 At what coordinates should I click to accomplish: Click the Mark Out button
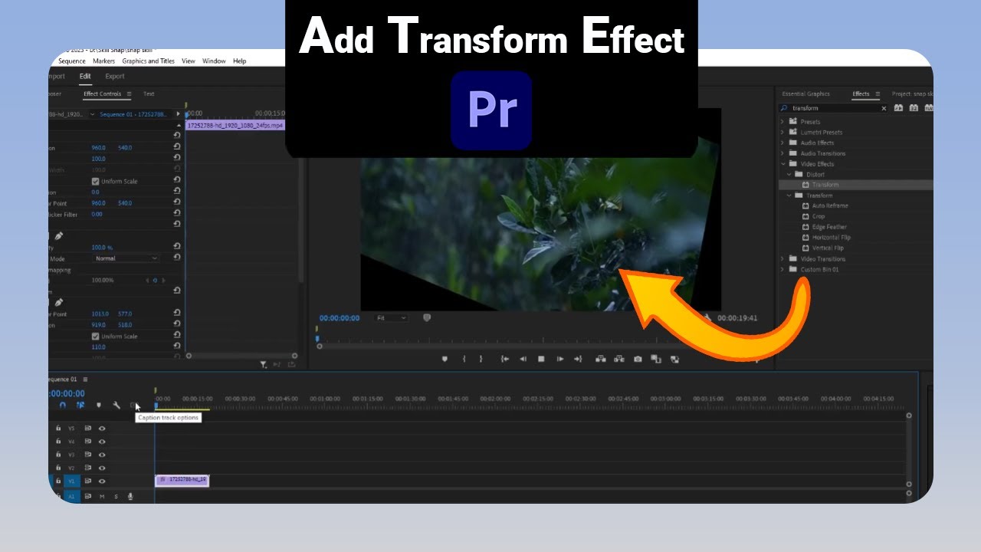click(481, 359)
